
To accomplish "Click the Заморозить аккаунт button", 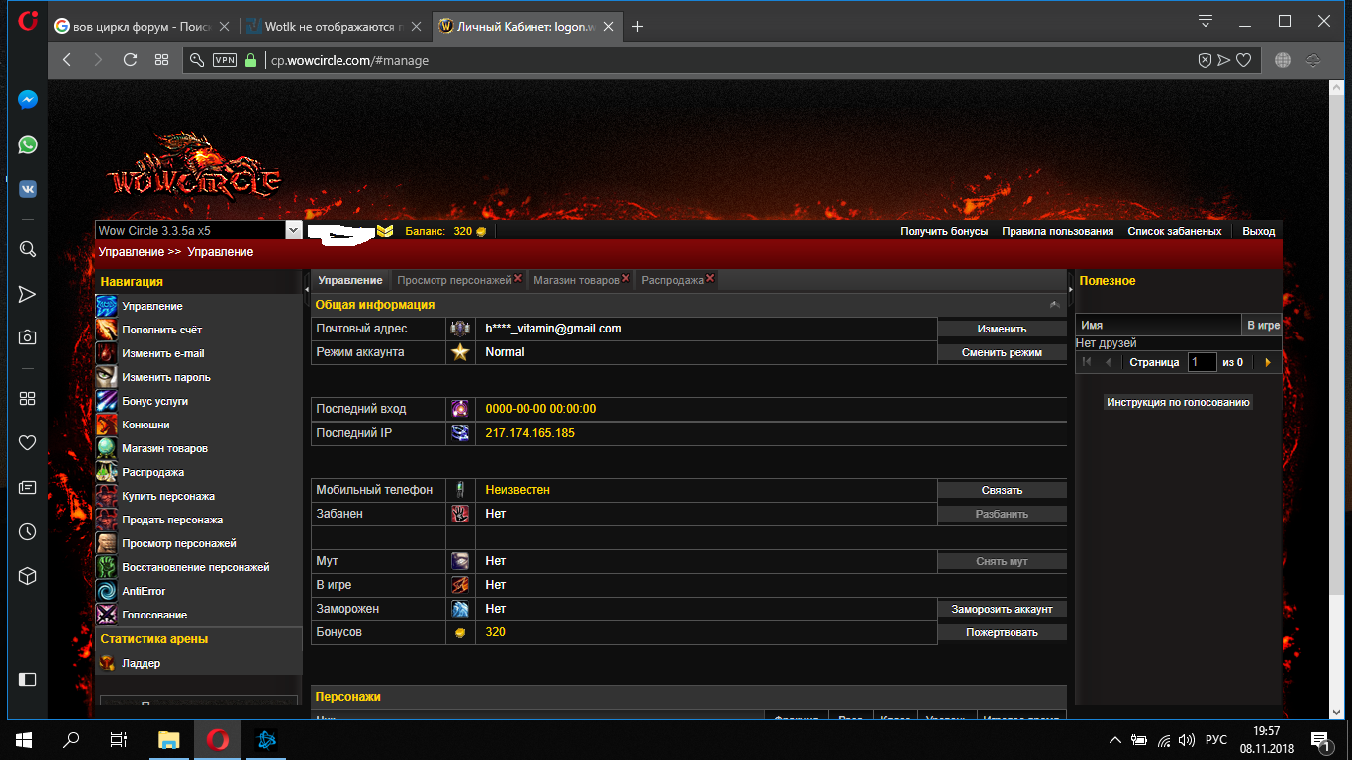I will point(1002,609).
